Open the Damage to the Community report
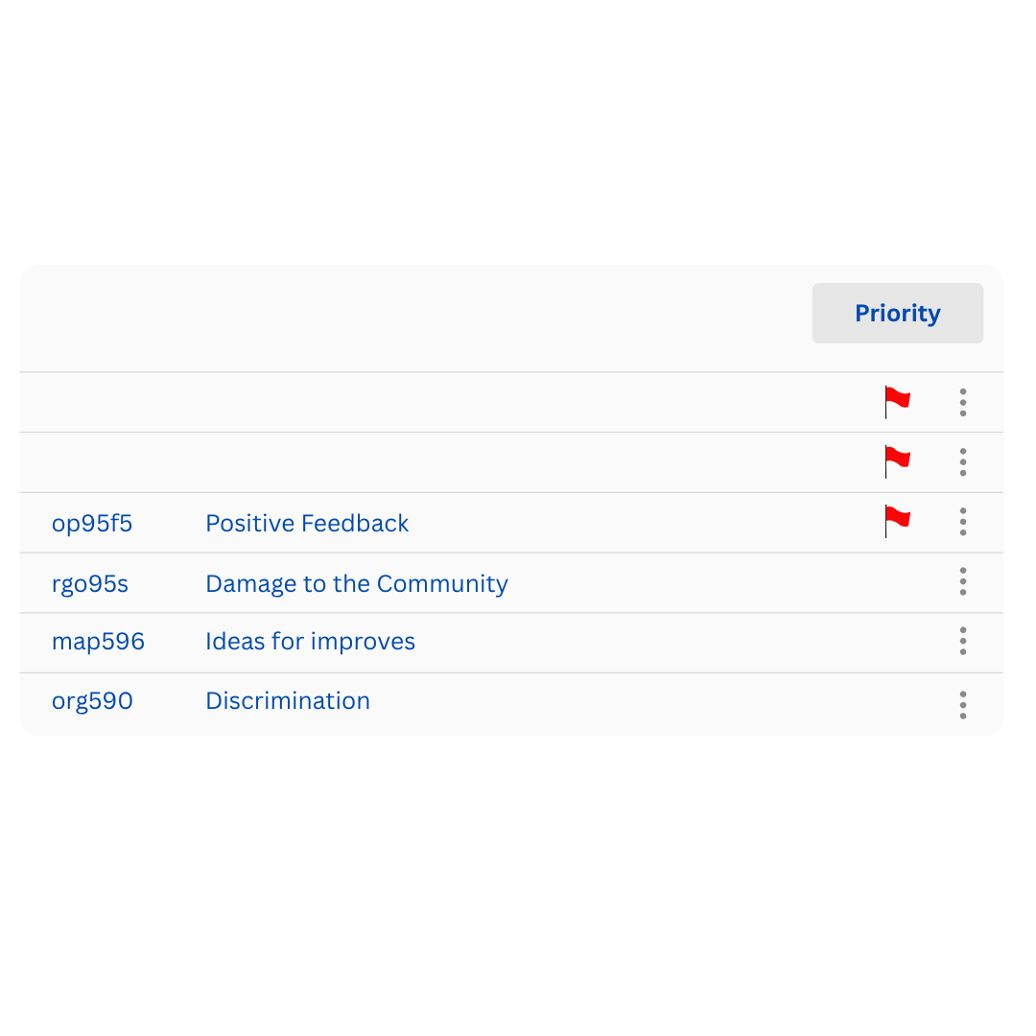 coord(357,584)
